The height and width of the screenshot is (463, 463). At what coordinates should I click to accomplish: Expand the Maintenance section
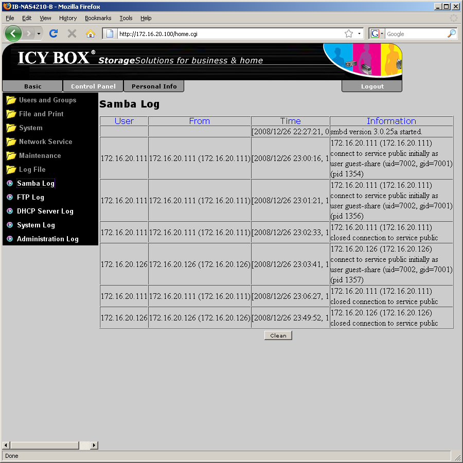click(40, 155)
